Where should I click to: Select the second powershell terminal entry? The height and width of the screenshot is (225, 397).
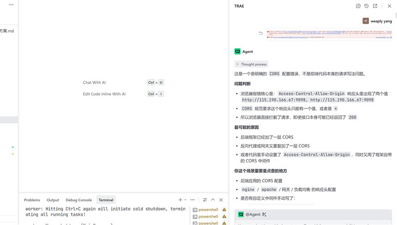[208, 216]
